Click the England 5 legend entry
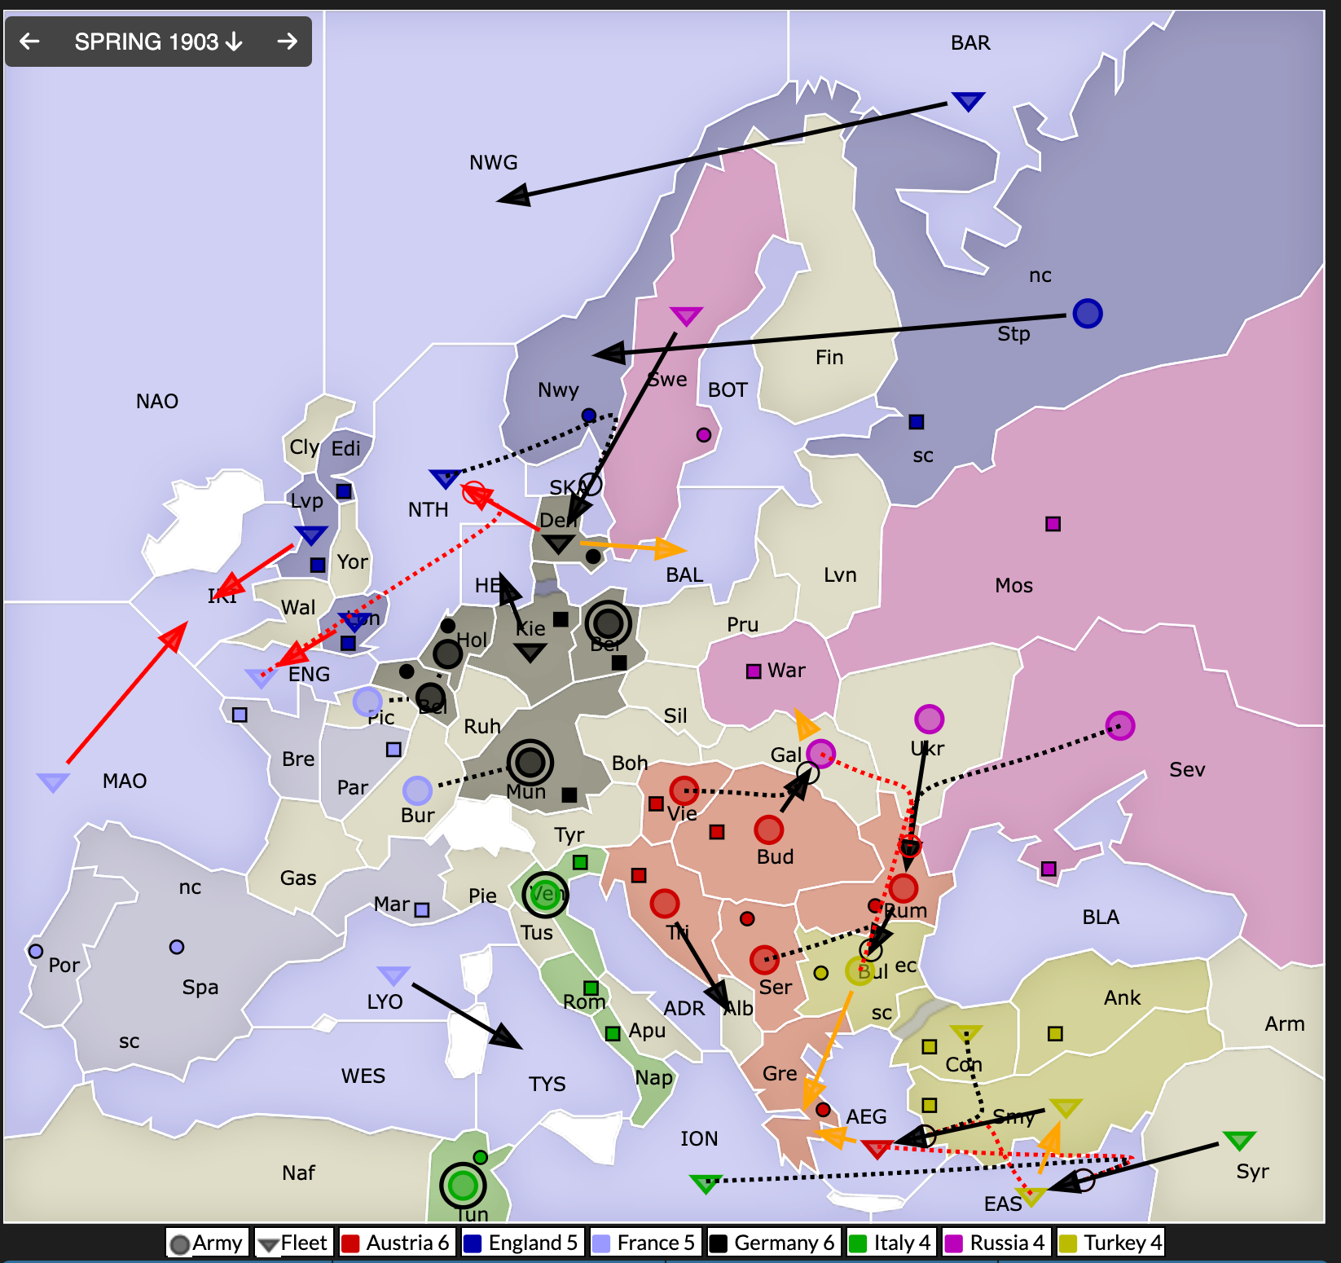The image size is (1341, 1263). (521, 1243)
